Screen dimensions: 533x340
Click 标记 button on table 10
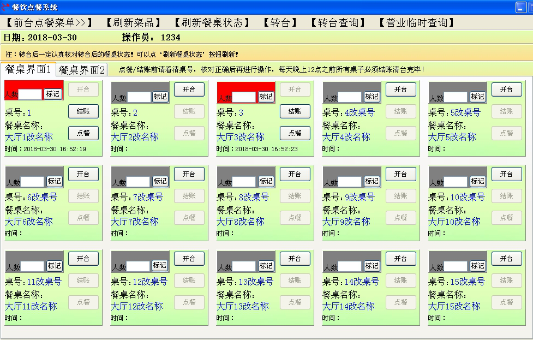[x=477, y=181]
